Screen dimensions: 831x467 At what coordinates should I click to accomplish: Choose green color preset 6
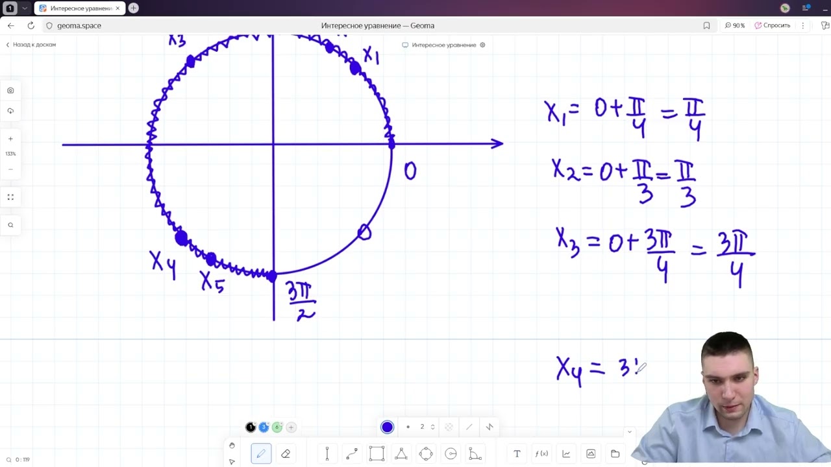[x=277, y=427]
